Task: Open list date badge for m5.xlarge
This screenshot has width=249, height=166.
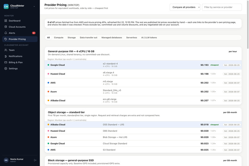Action: [232, 83]
